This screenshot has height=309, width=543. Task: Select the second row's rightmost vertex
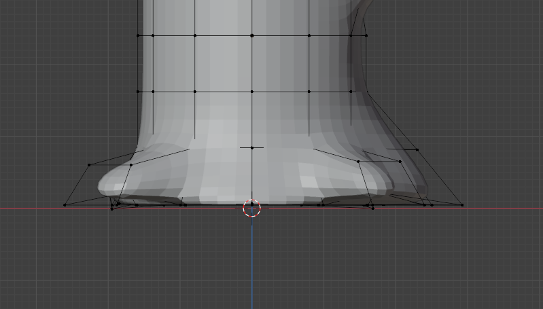pyautogui.click(x=366, y=91)
